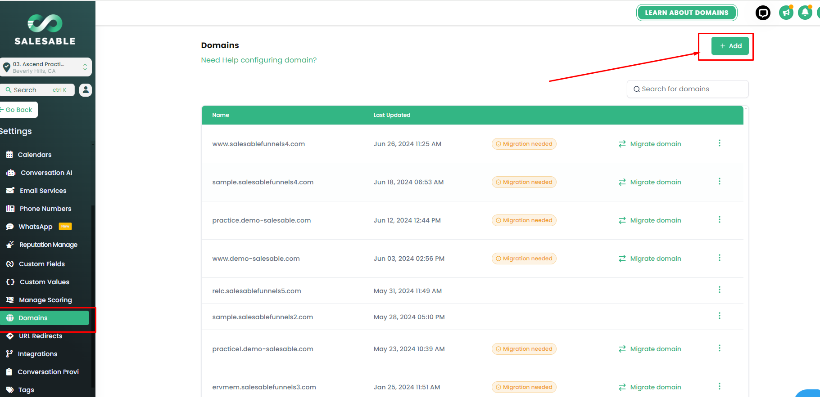Open three-dot menu for relc.salesablefunnels5.com
820x397 pixels.
click(719, 290)
